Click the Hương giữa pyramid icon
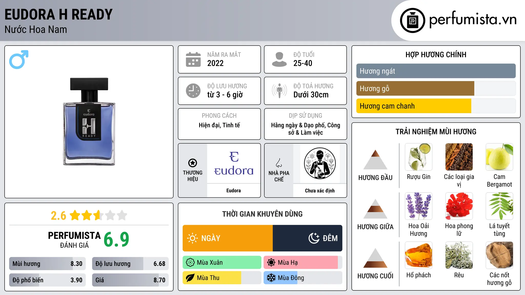525x295 pixels. click(x=375, y=209)
